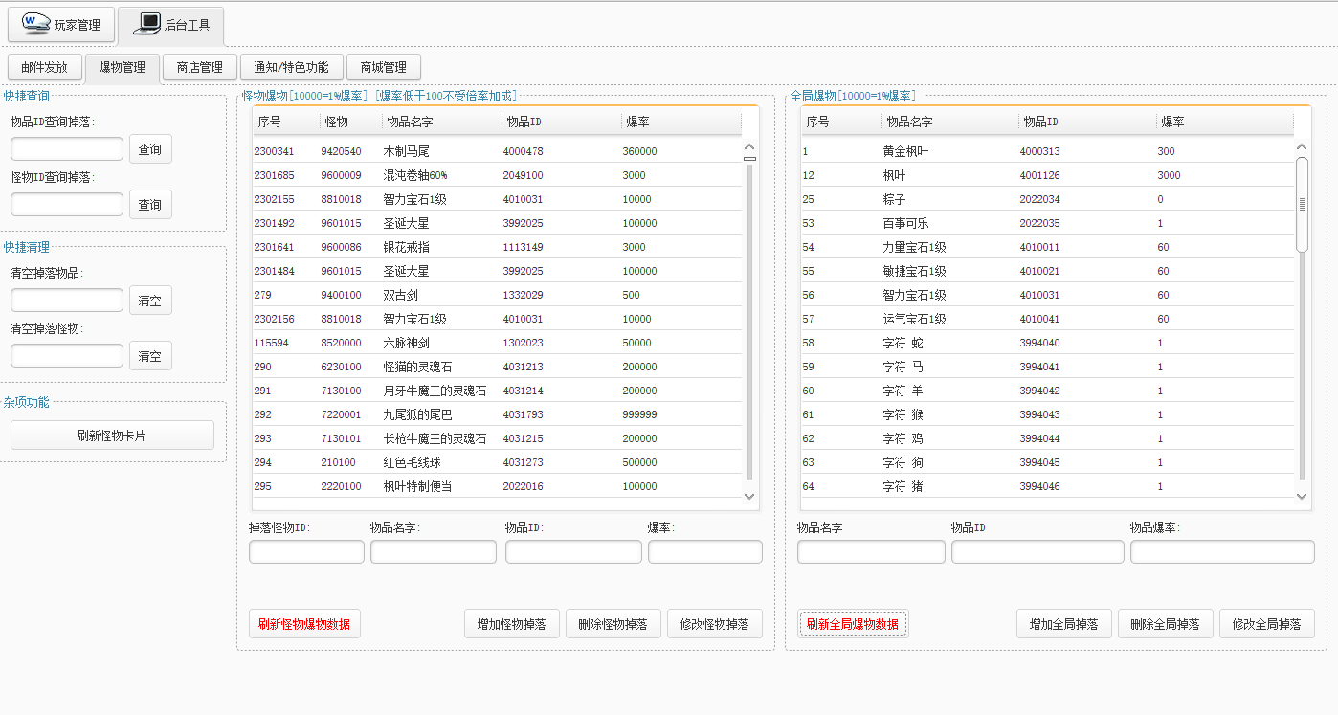Image resolution: width=1338 pixels, height=715 pixels.
Task: Click global table scroll-up arrow
Action: 1302,146
